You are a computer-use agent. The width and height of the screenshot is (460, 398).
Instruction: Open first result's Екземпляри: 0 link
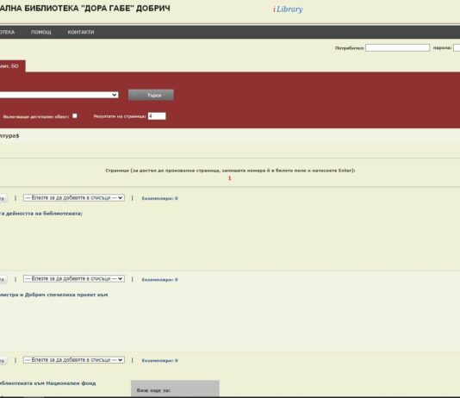coord(160,198)
